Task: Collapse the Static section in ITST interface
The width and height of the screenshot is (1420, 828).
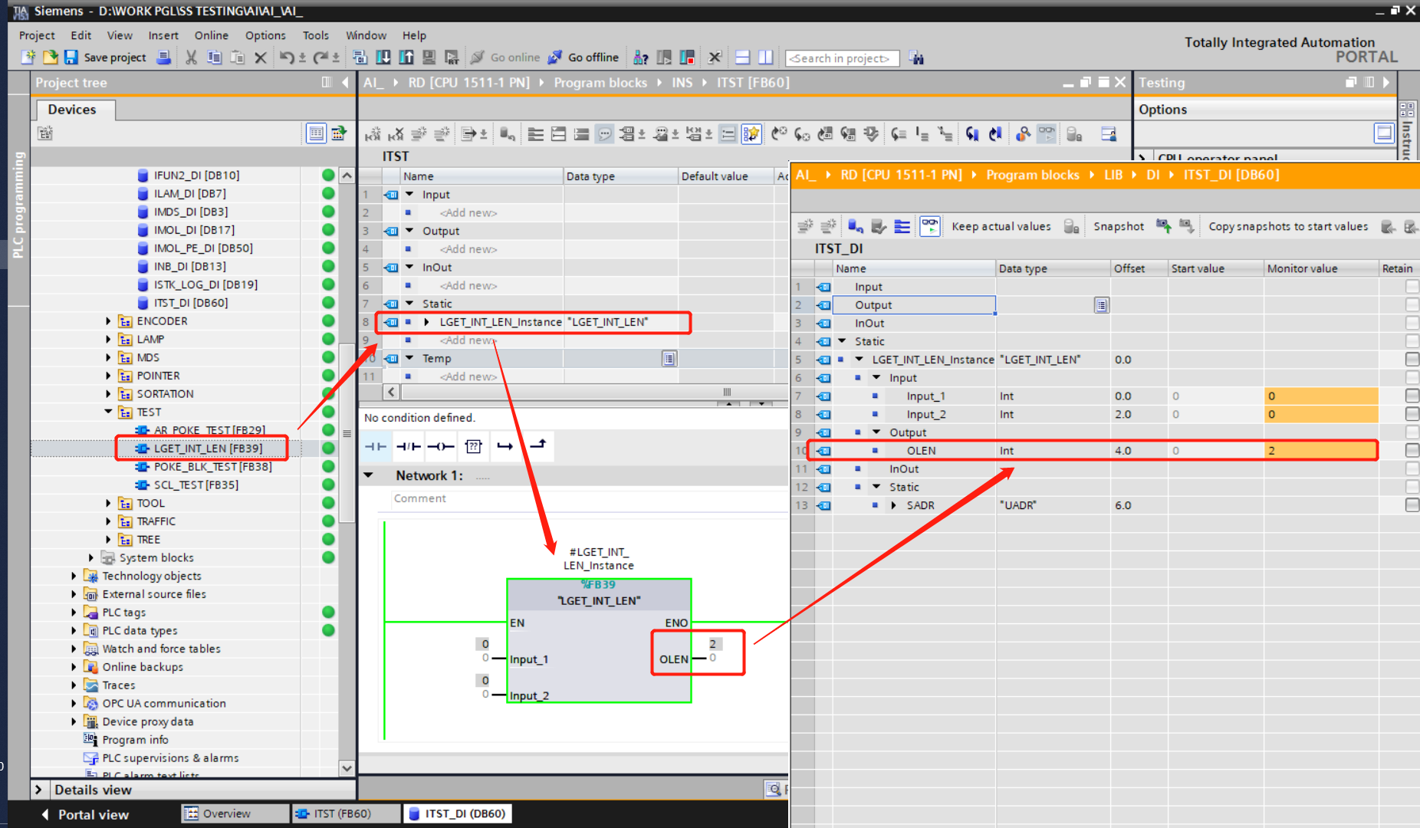Action: 409,304
